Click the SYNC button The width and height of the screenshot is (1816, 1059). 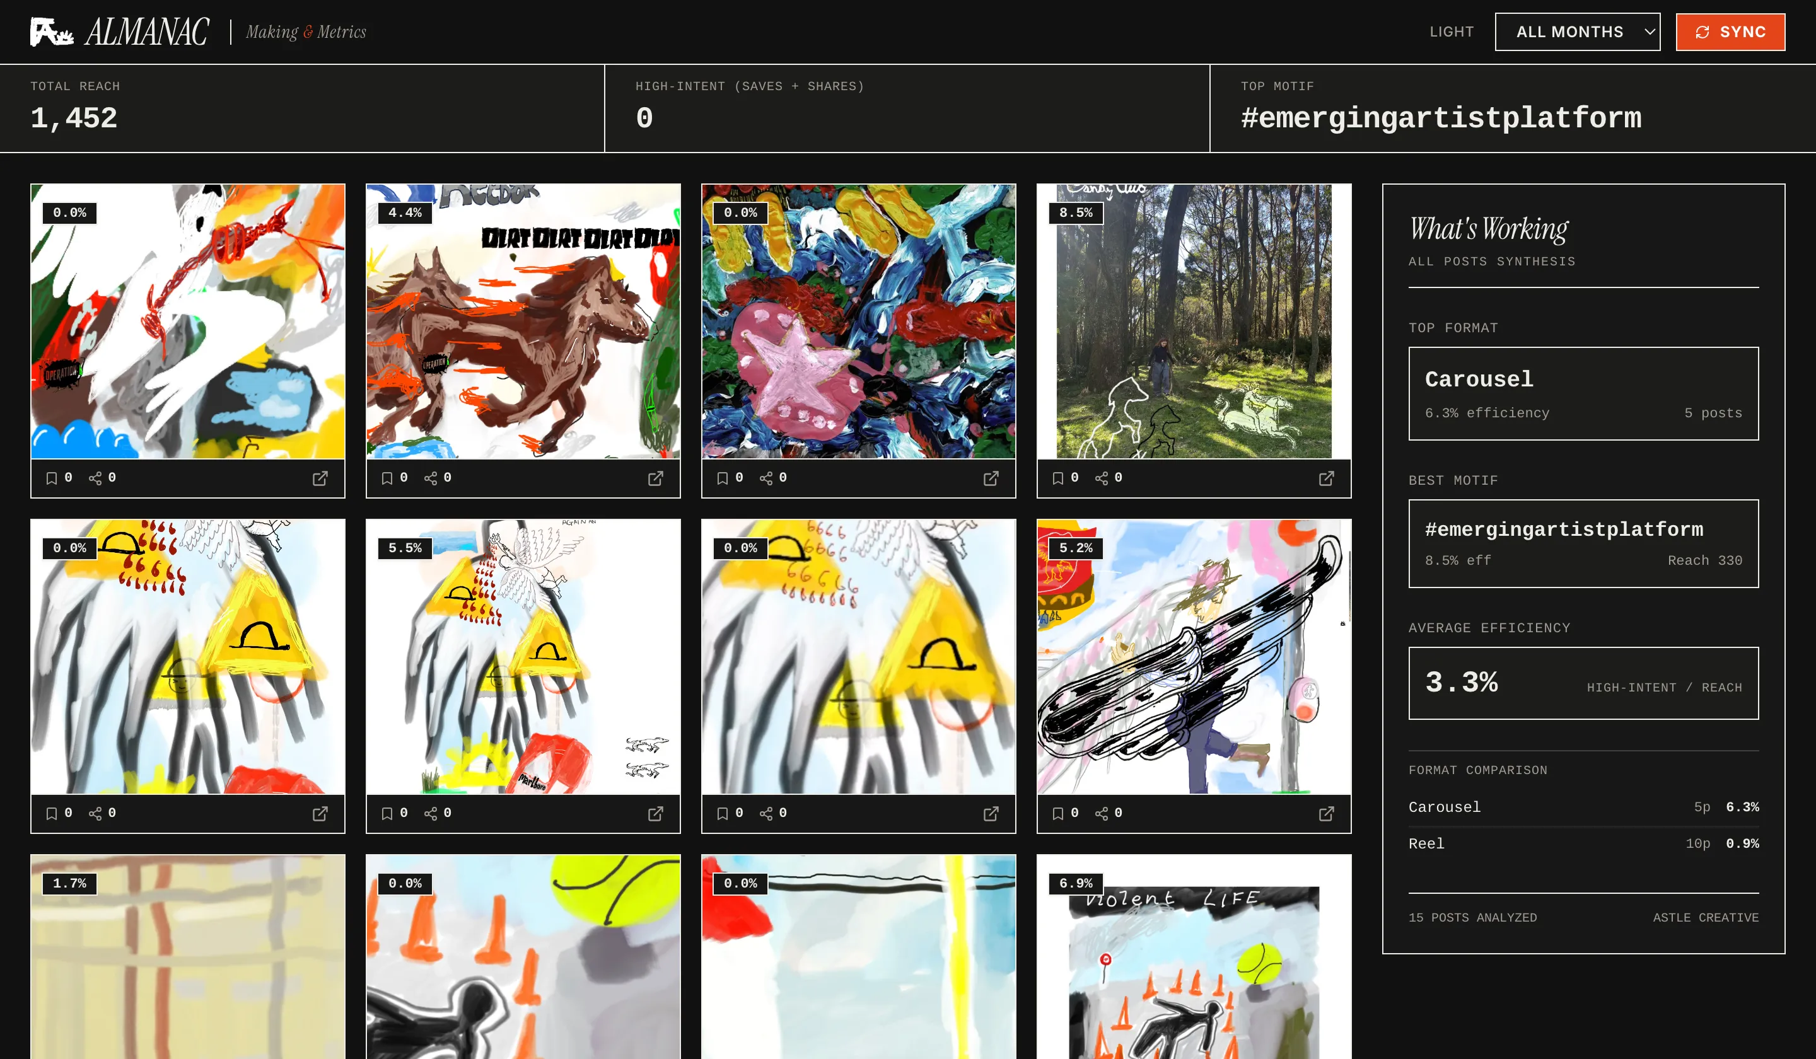[x=1730, y=32]
